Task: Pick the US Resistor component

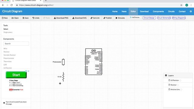Action: coord(8,68)
